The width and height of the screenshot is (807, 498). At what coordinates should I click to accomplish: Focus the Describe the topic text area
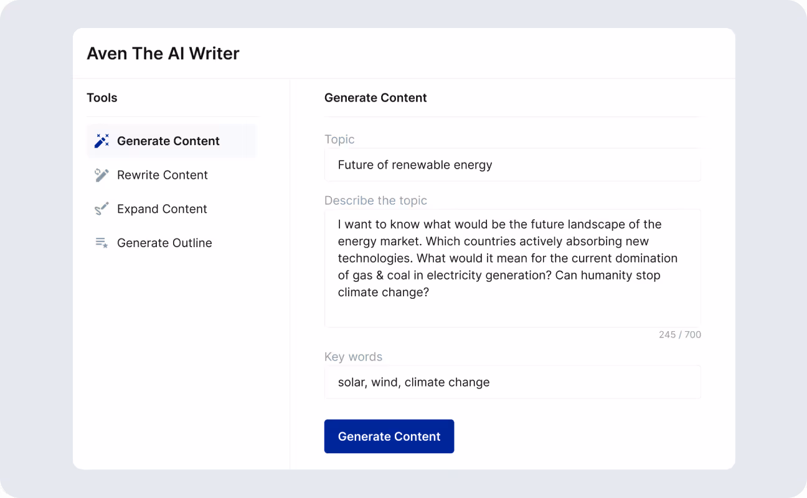coord(512,308)
